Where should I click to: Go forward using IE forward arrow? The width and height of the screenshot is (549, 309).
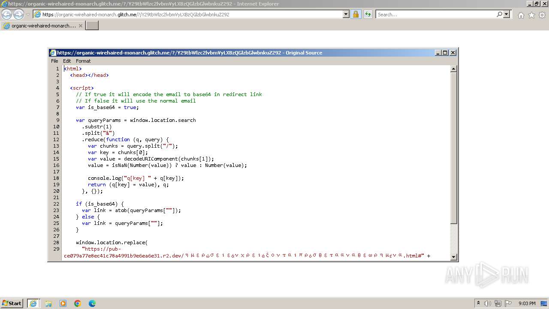[x=18, y=14]
